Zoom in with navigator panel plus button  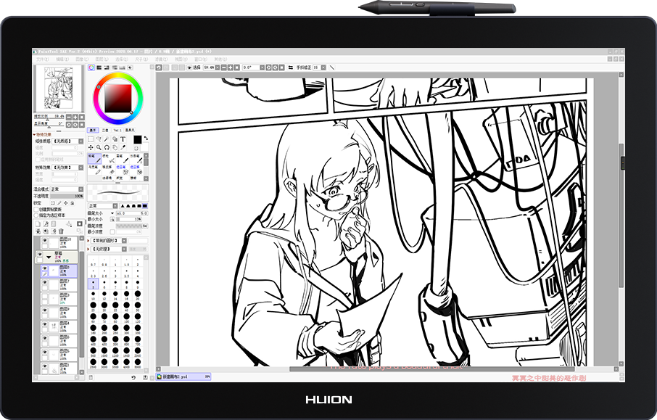(75, 118)
